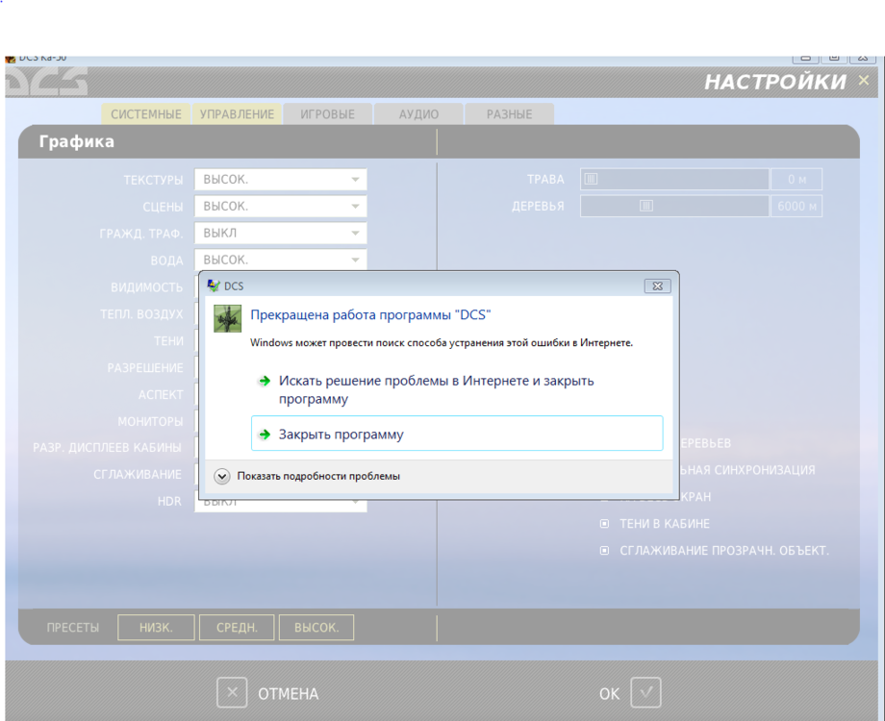Click the ОТМЕНА X icon button
This screenshot has height=721, width=885.
click(x=232, y=692)
